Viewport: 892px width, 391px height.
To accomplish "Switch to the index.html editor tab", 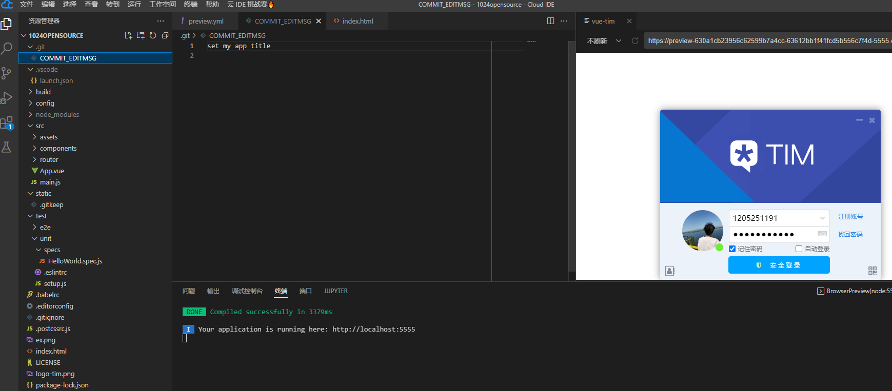I will tap(356, 21).
